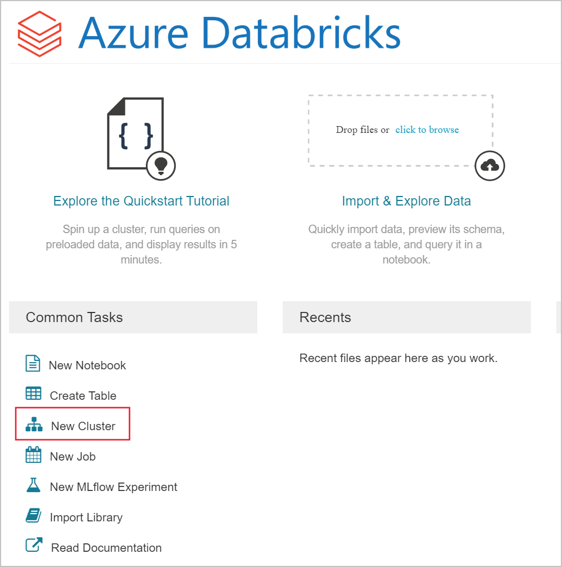
Task: Open the Explore the Quickstart Tutorial link
Action: click(141, 201)
